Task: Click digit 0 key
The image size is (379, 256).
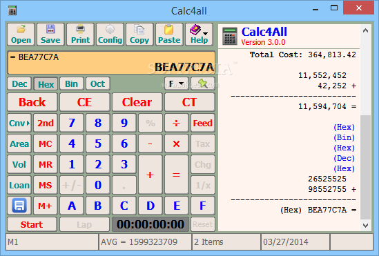Action: click(98, 185)
